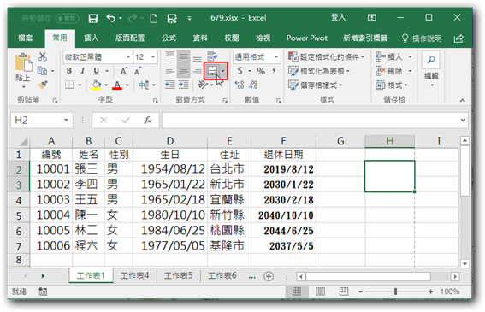Image resolution: width=485 pixels, height=312 pixels.
Task: Expand Merge and Center dropdown arrow
Action: [223, 71]
